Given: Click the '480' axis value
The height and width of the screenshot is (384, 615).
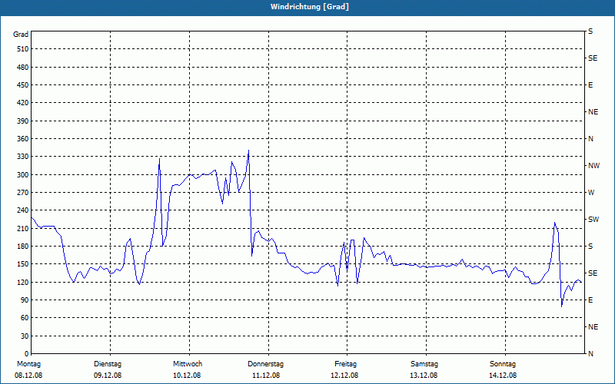Looking at the screenshot, I should click(23, 67).
